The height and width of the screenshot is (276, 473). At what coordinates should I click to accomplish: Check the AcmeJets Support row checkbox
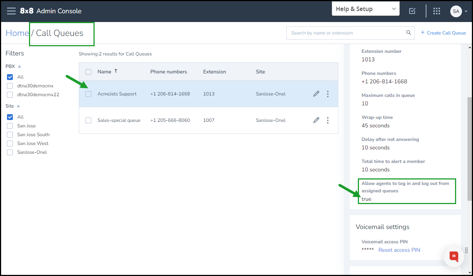88,94
